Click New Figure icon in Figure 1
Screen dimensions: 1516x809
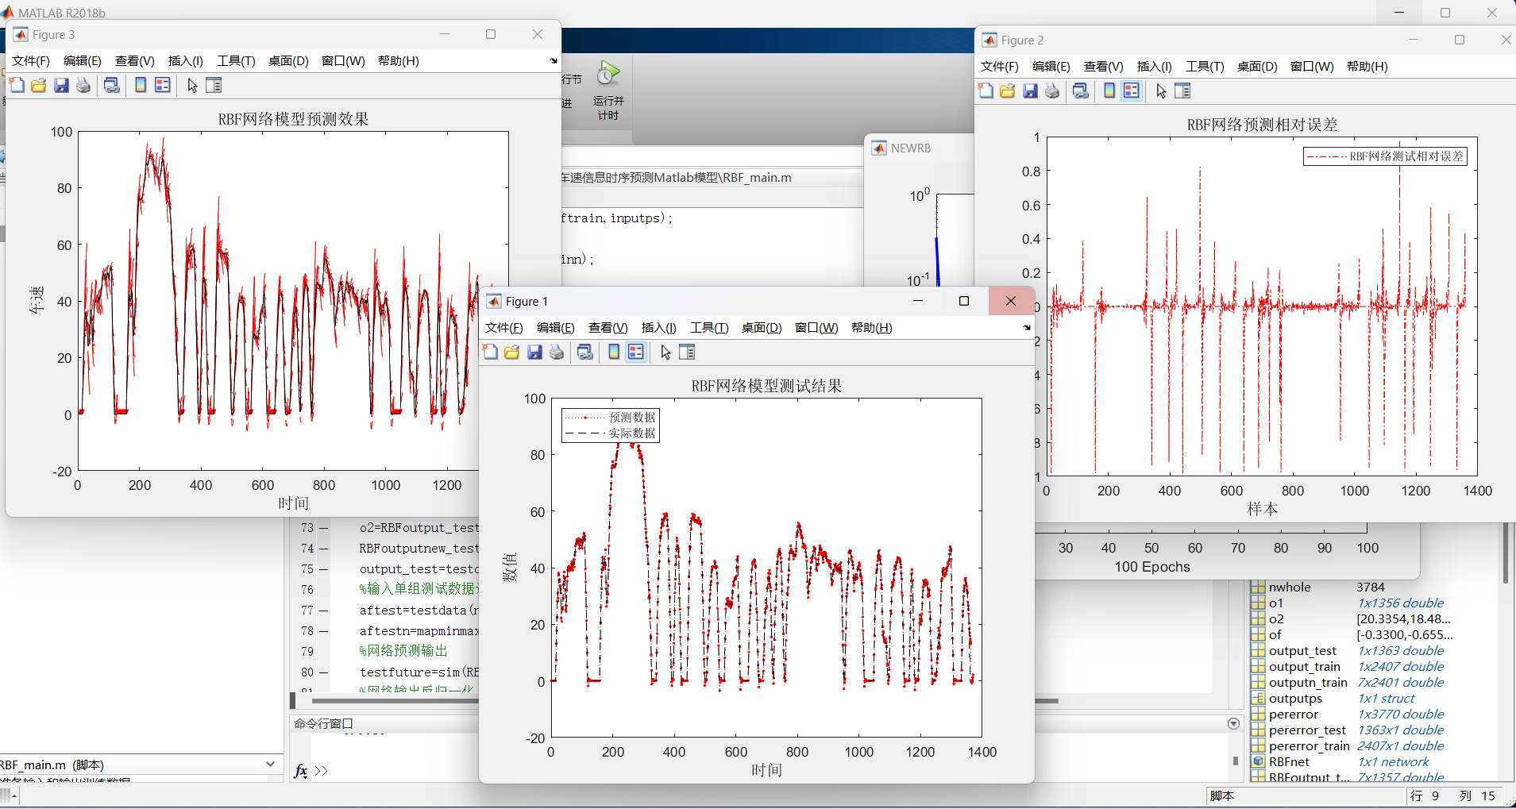pyautogui.click(x=490, y=352)
